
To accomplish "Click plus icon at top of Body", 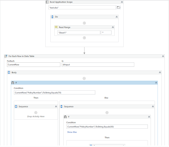I will click(x=84, y=78).
